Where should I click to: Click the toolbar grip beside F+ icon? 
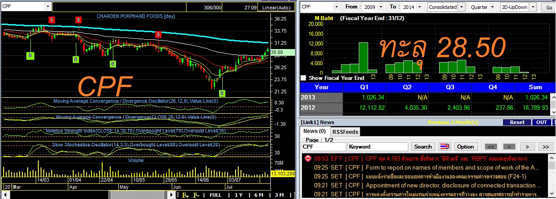click(178, 195)
